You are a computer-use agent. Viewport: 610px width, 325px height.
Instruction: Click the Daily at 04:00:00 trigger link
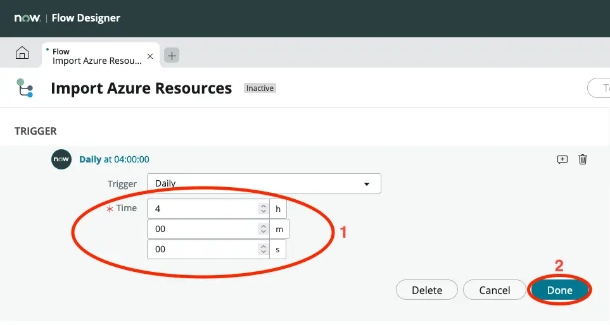click(x=114, y=159)
